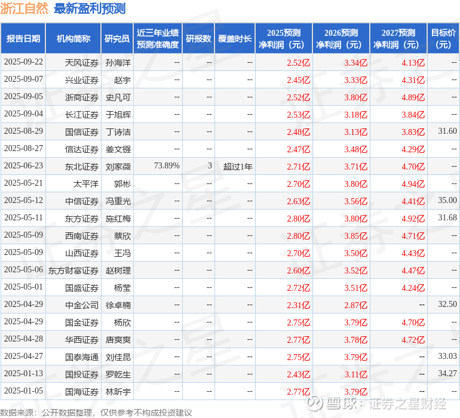Image resolution: width=460 pixels, height=418 pixels.
Task: Click the 近三年业绩预测准确度 column header
Action: tap(158, 38)
